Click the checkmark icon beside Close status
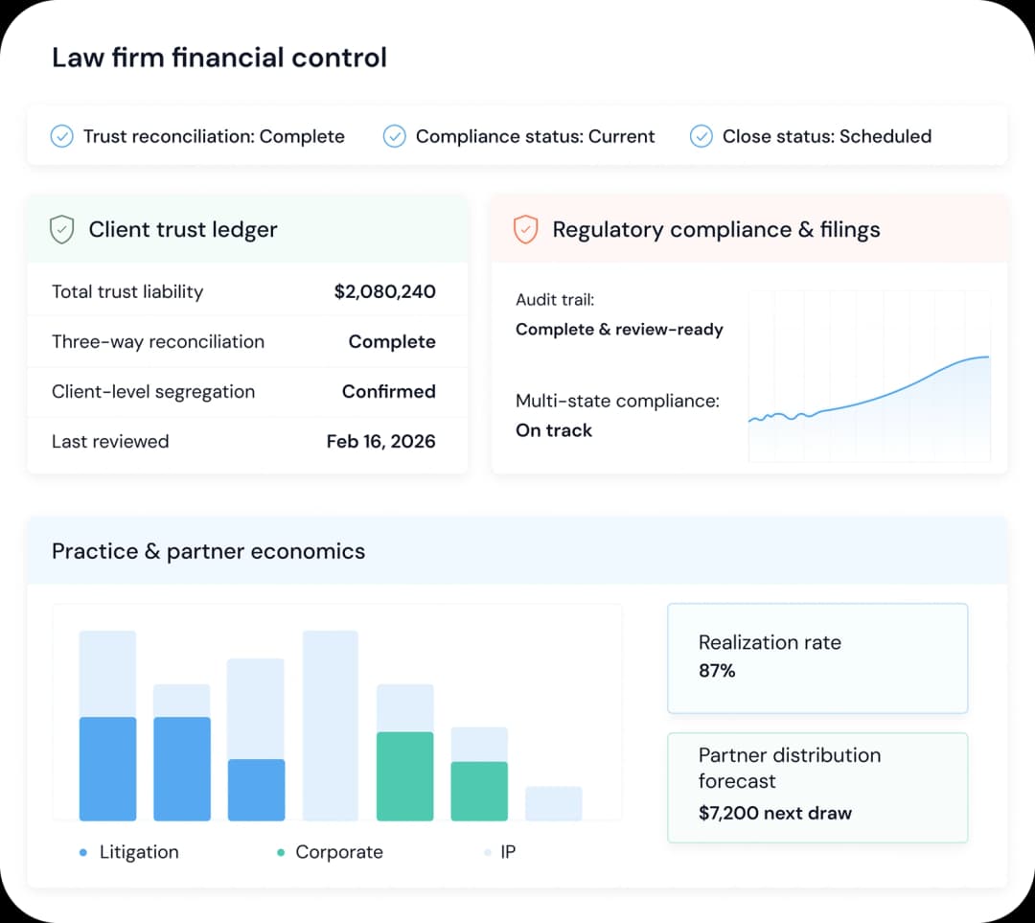The width and height of the screenshot is (1035, 923). pos(701,136)
